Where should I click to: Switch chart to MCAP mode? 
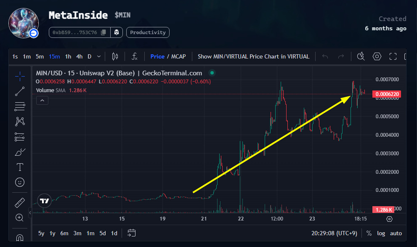point(178,56)
